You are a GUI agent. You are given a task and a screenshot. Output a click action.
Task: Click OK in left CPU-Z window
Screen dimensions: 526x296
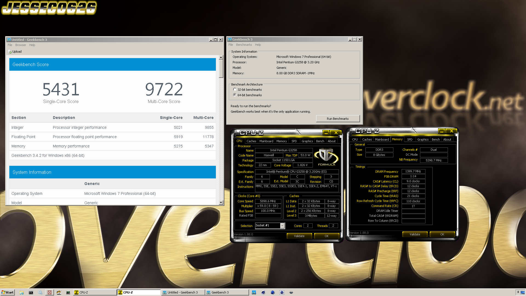tap(327, 236)
